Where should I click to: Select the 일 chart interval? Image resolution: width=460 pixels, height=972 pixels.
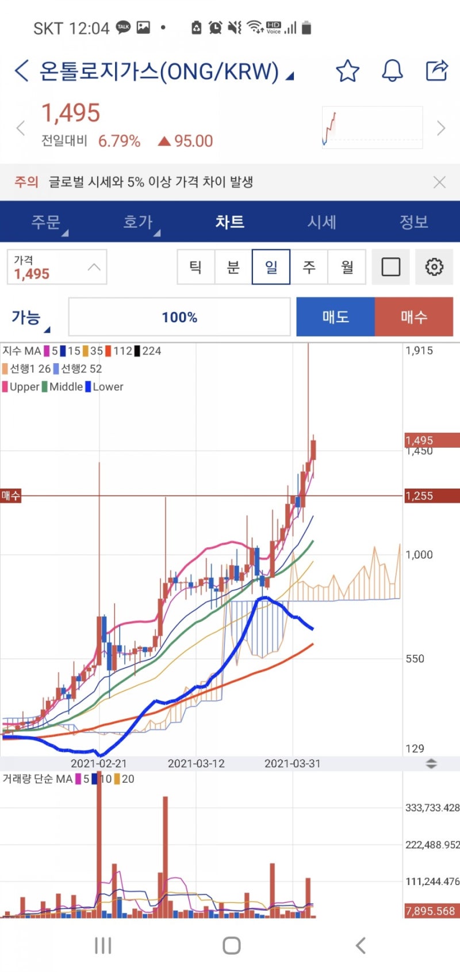click(x=271, y=267)
